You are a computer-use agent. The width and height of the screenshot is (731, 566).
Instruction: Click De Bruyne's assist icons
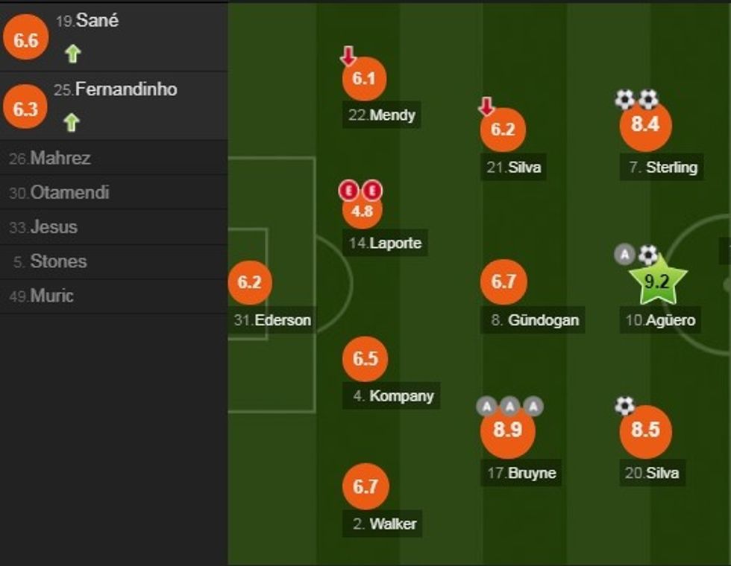tap(509, 407)
